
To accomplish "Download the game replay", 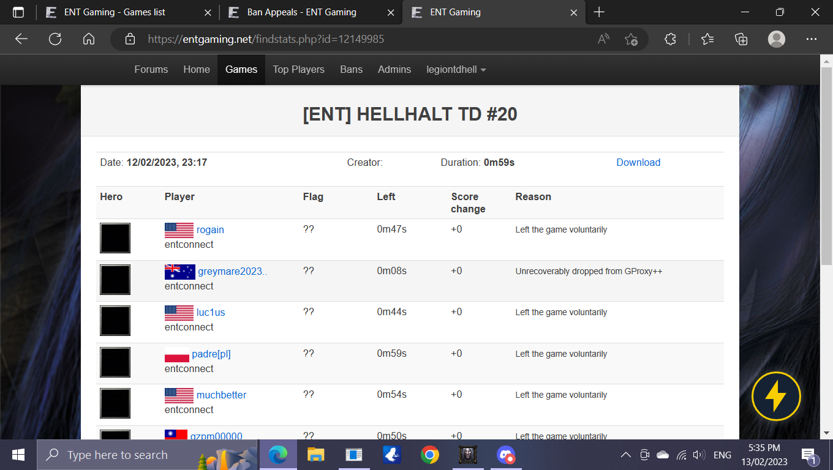I will point(638,162).
